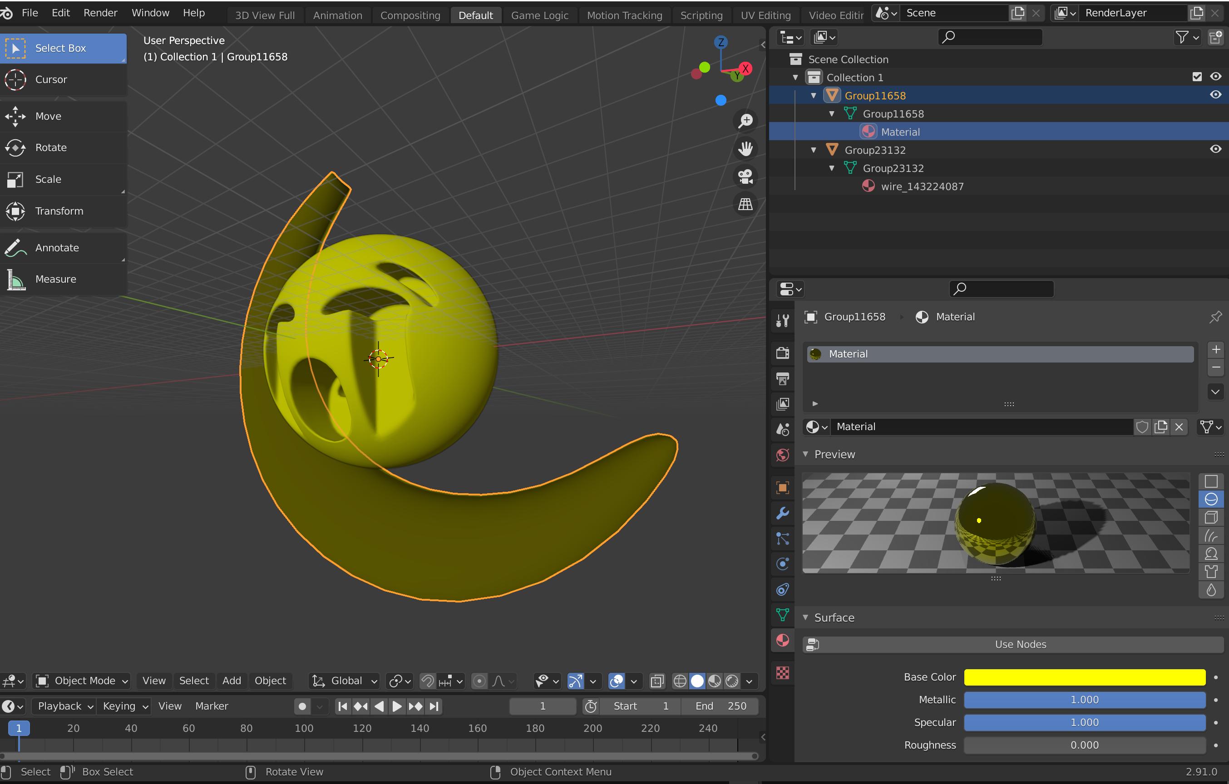The height and width of the screenshot is (784, 1229).
Task: Click the viewport zoom magnifier icon
Action: point(745,121)
